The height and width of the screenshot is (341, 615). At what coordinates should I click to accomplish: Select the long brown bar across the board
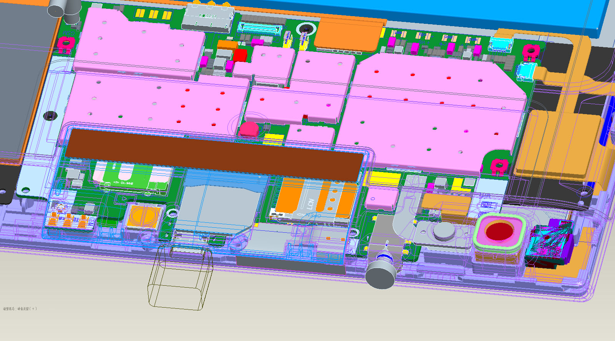(x=214, y=155)
